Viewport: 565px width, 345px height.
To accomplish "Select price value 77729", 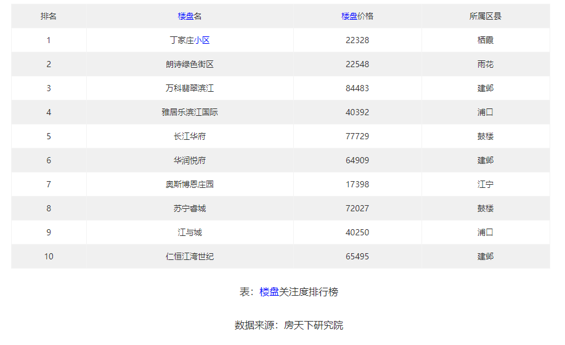I will (x=357, y=137).
